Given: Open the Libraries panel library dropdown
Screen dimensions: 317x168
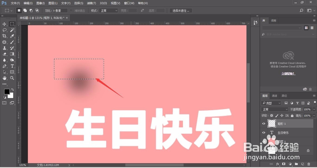Looking at the screenshot, I should click(282, 28).
